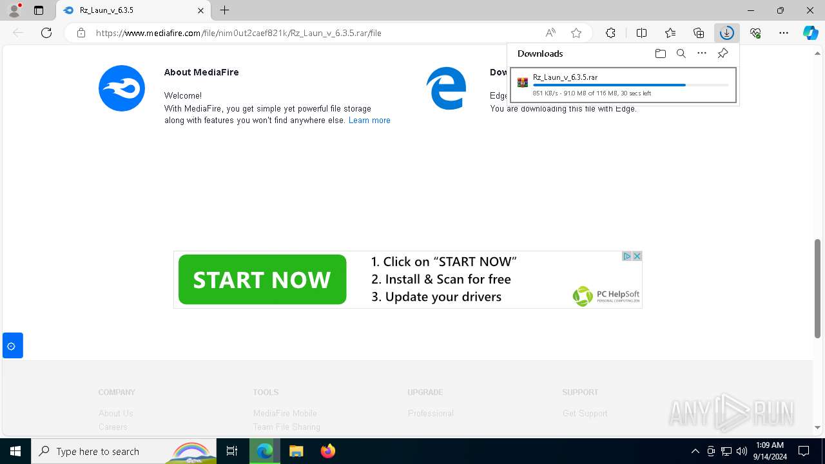This screenshot has width=825, height=464.
Task: Add this page to favorites star
Action: coord(576,33)
